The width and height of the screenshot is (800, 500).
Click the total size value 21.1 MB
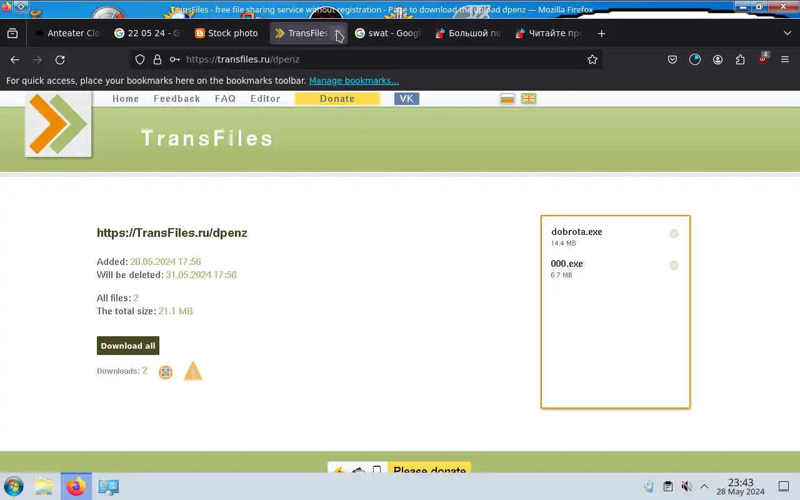(176, 311)
